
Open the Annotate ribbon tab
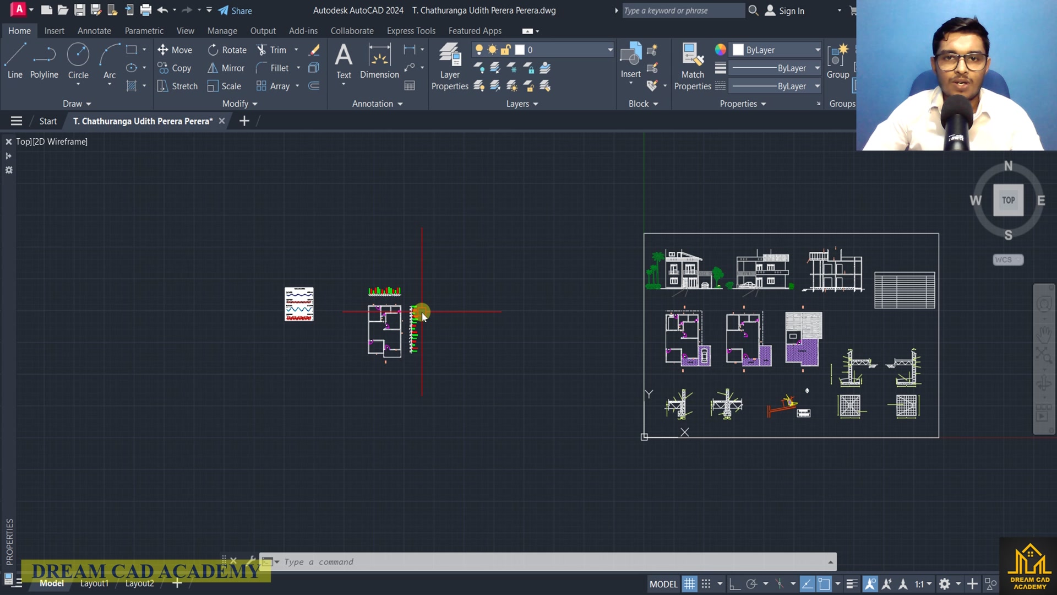[x=94, y=31]
